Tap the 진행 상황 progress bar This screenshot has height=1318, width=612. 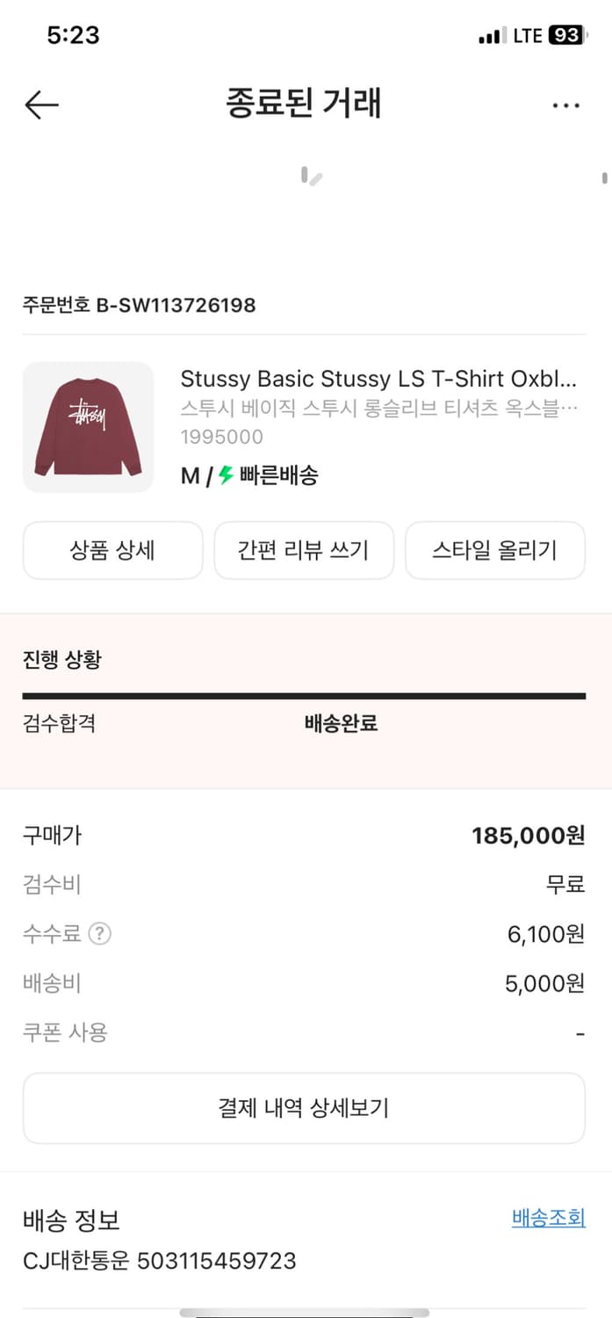coord(304,696)
